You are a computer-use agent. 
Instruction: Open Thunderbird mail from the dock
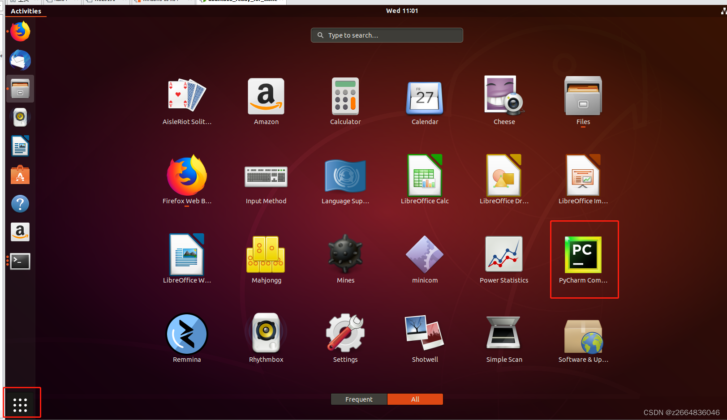(x=20, y=60)
